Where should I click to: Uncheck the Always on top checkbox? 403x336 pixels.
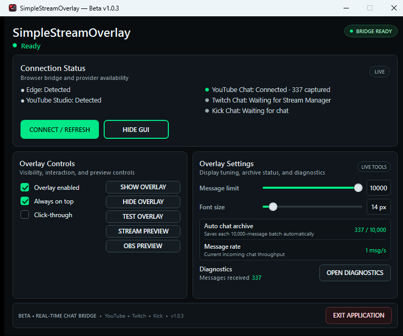[25, 201]
